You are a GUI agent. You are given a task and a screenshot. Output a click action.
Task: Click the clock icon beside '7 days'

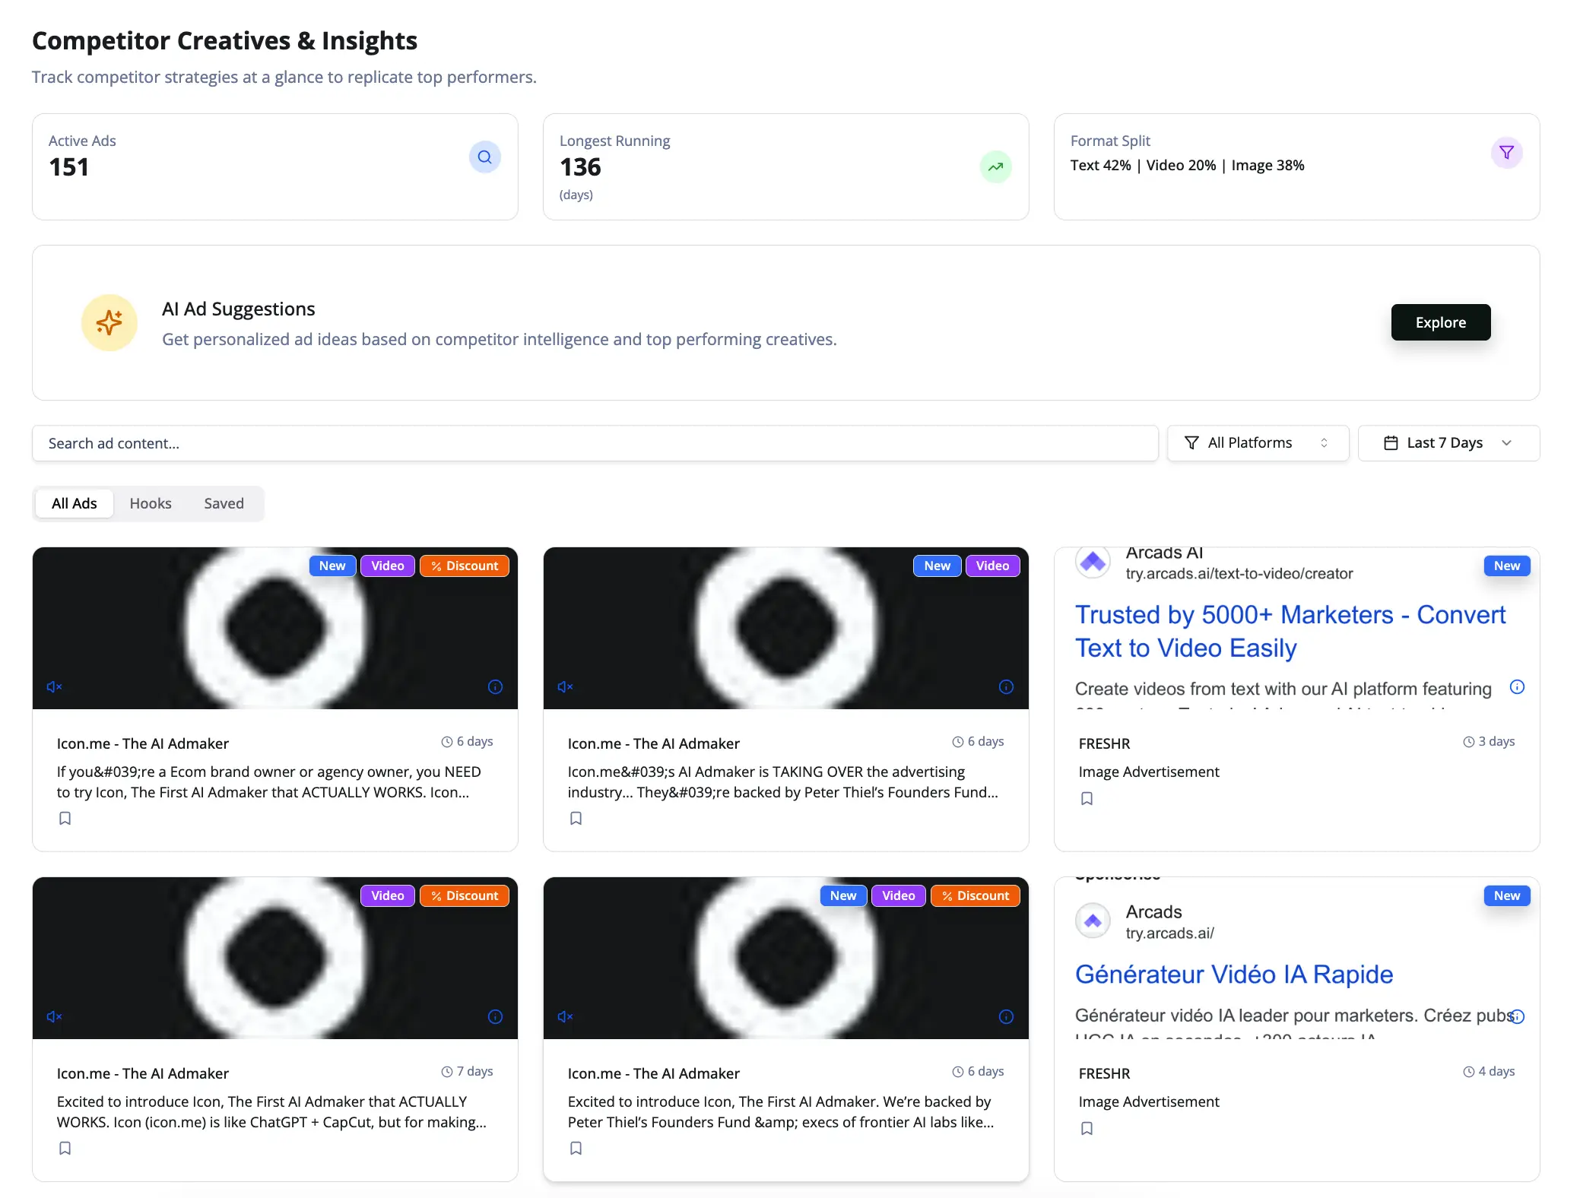pyautogui.click(x=447, y=1072)
